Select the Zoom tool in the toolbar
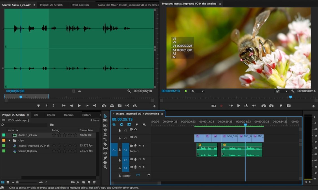The width and height of the screenshot is (318, 190). coord(105,167)
